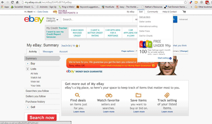Open the Sell menu in the top bar
Screen dimensions: 212x124
(141, 12)
